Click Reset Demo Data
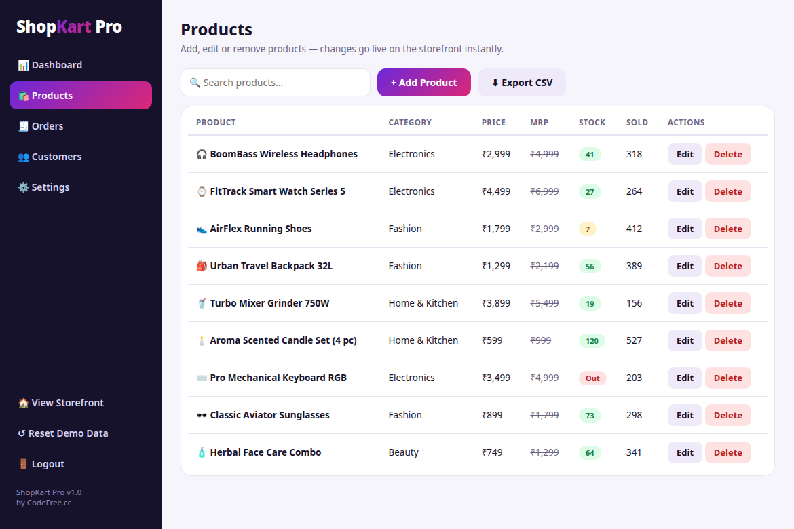 [x=81, y=433]
